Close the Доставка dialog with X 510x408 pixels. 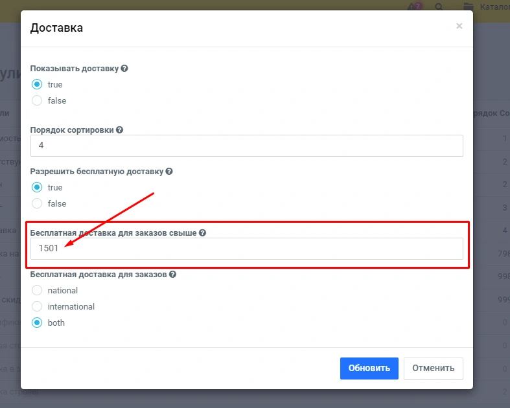459,26
